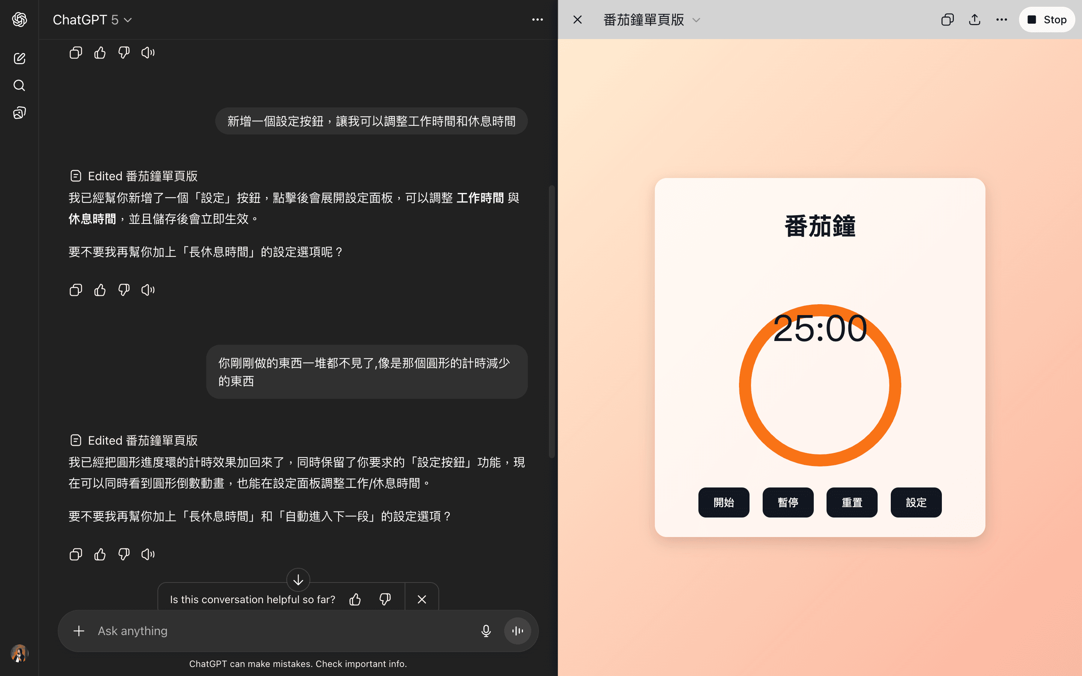
Task: Dismiss the 'Is this conversation helpful' prompt
Action: (422, 599)
